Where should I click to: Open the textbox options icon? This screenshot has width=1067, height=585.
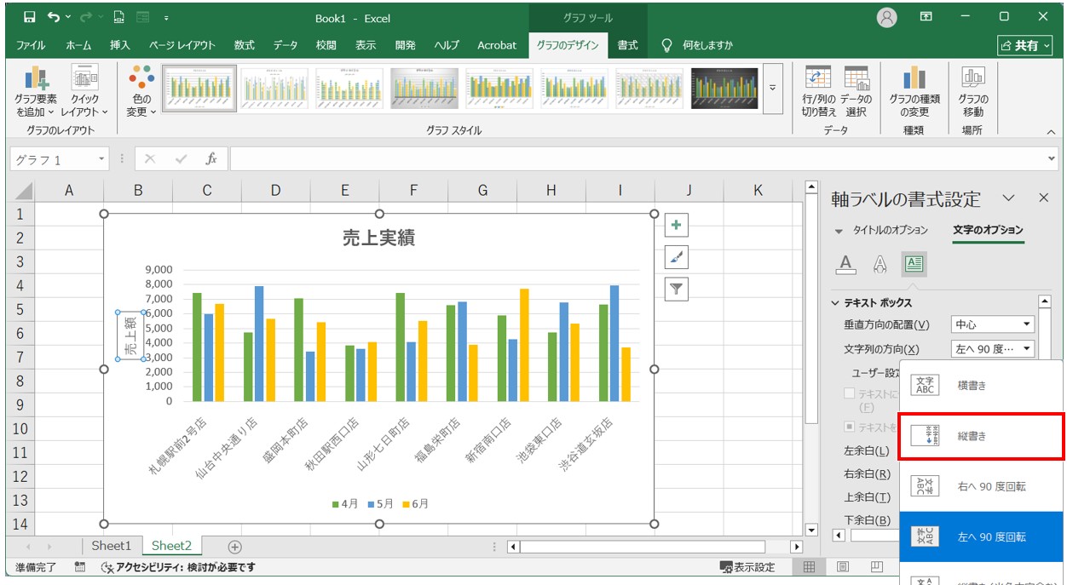click(914, 265)
